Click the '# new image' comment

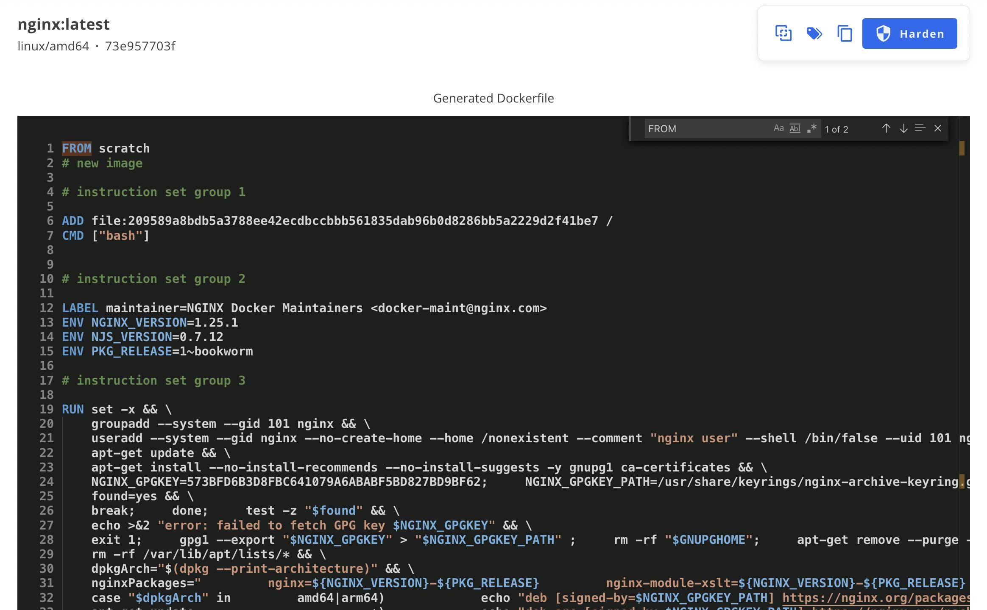click(102, 163)
